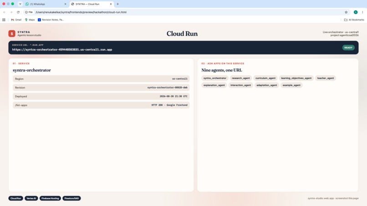
Task: Click the address bar URL
Action: 81,12
